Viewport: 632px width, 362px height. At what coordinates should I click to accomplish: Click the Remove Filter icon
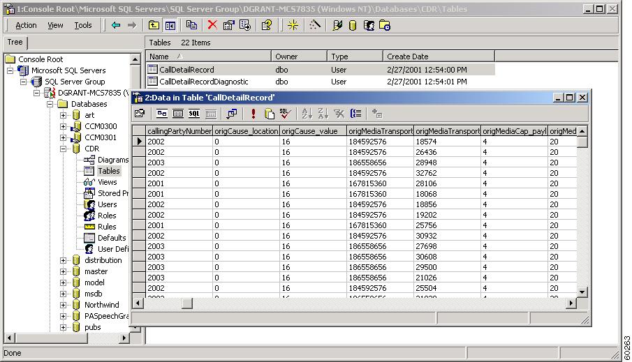tap(339, 114)
